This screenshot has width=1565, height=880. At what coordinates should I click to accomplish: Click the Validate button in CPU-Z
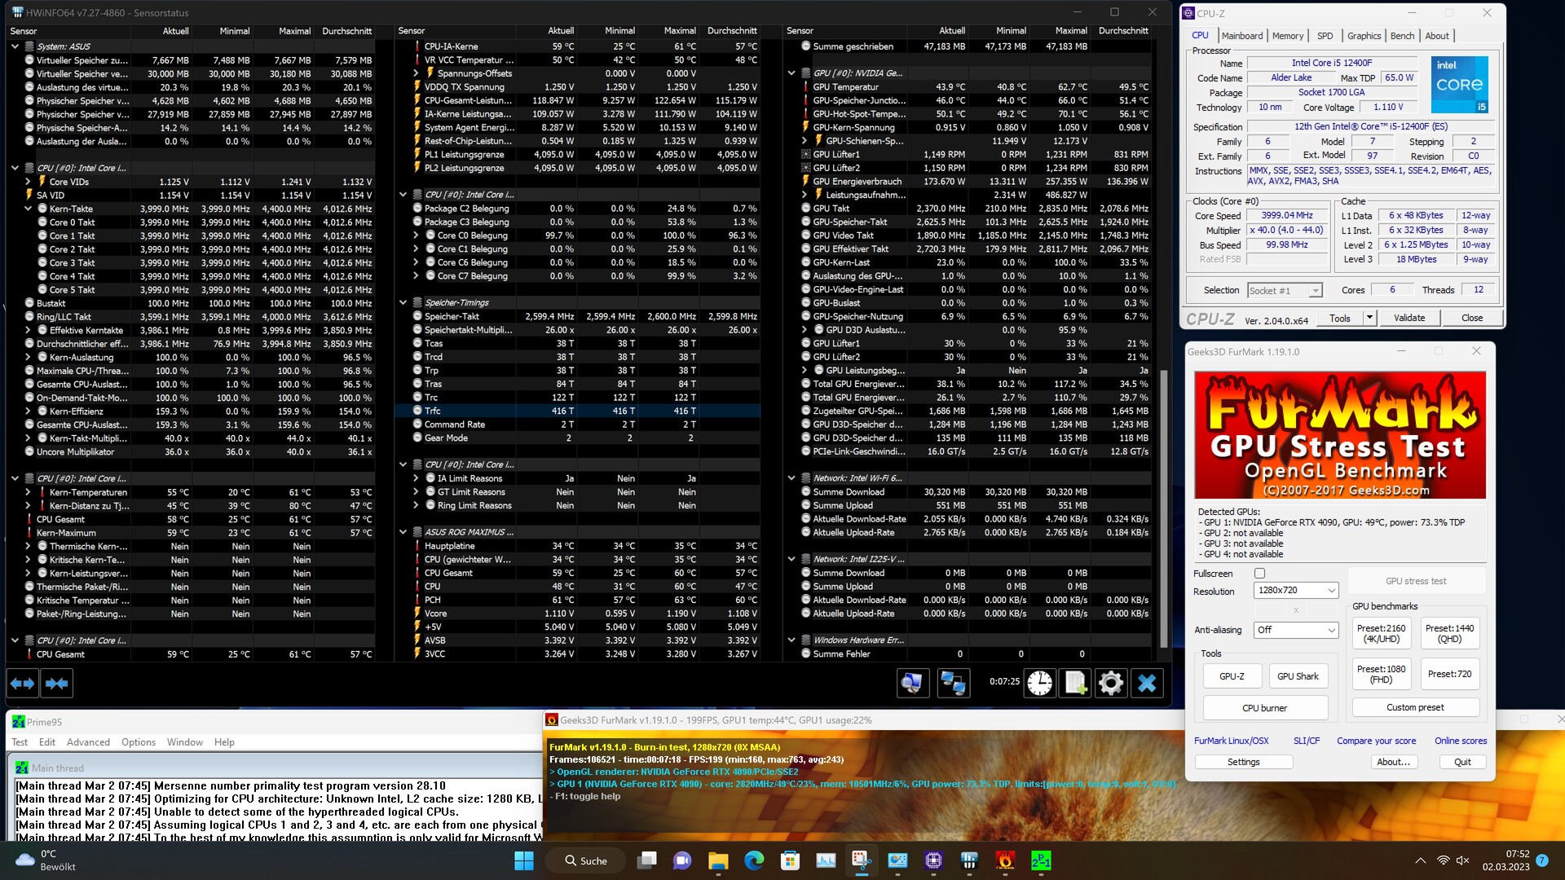coord(1409,318)
